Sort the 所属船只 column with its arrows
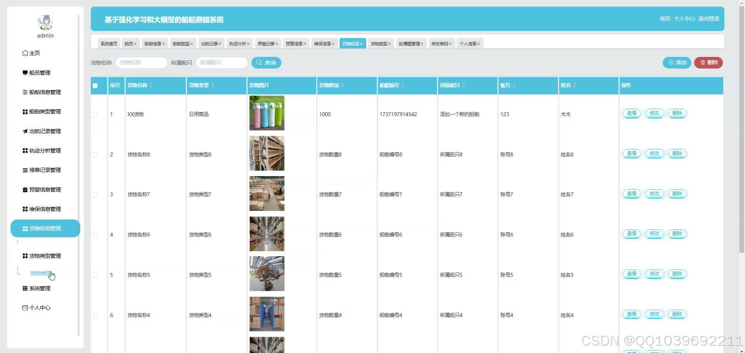This screenshot has height=353, width=745. (x=464, y=85)
